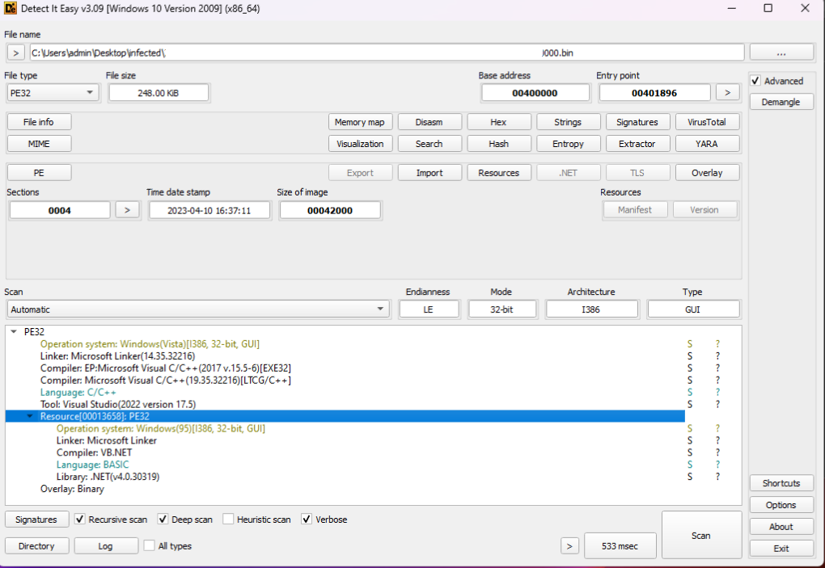
Task: Click the Entry point address field
Action: point(654,93)
